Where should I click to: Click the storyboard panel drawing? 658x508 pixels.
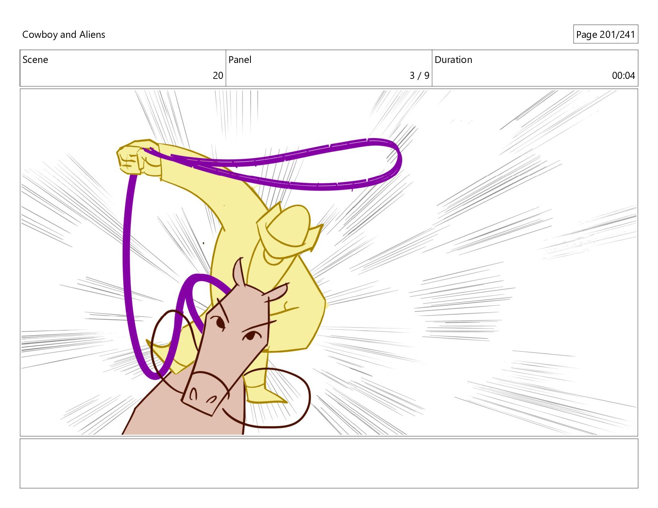tap(329, 262)
